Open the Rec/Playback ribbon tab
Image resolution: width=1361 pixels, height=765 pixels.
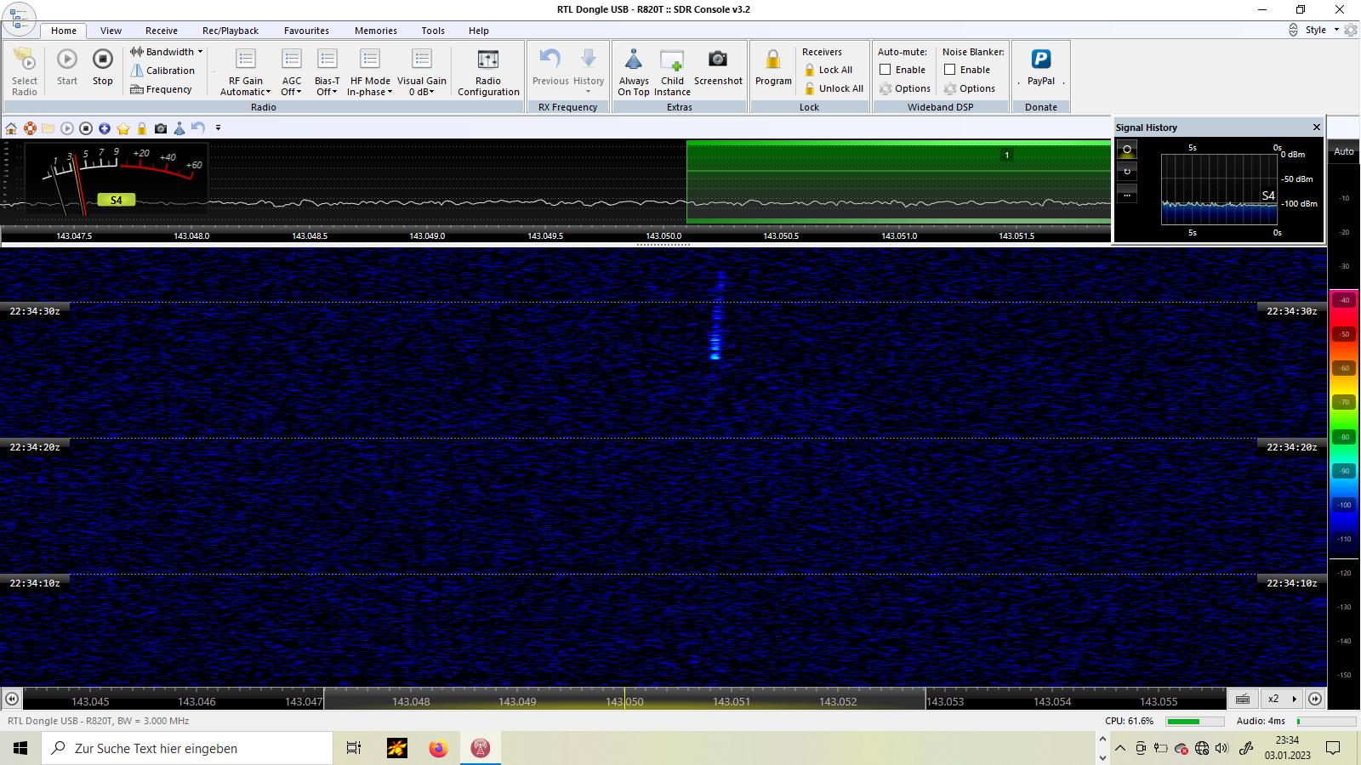[x=231, y=31]
